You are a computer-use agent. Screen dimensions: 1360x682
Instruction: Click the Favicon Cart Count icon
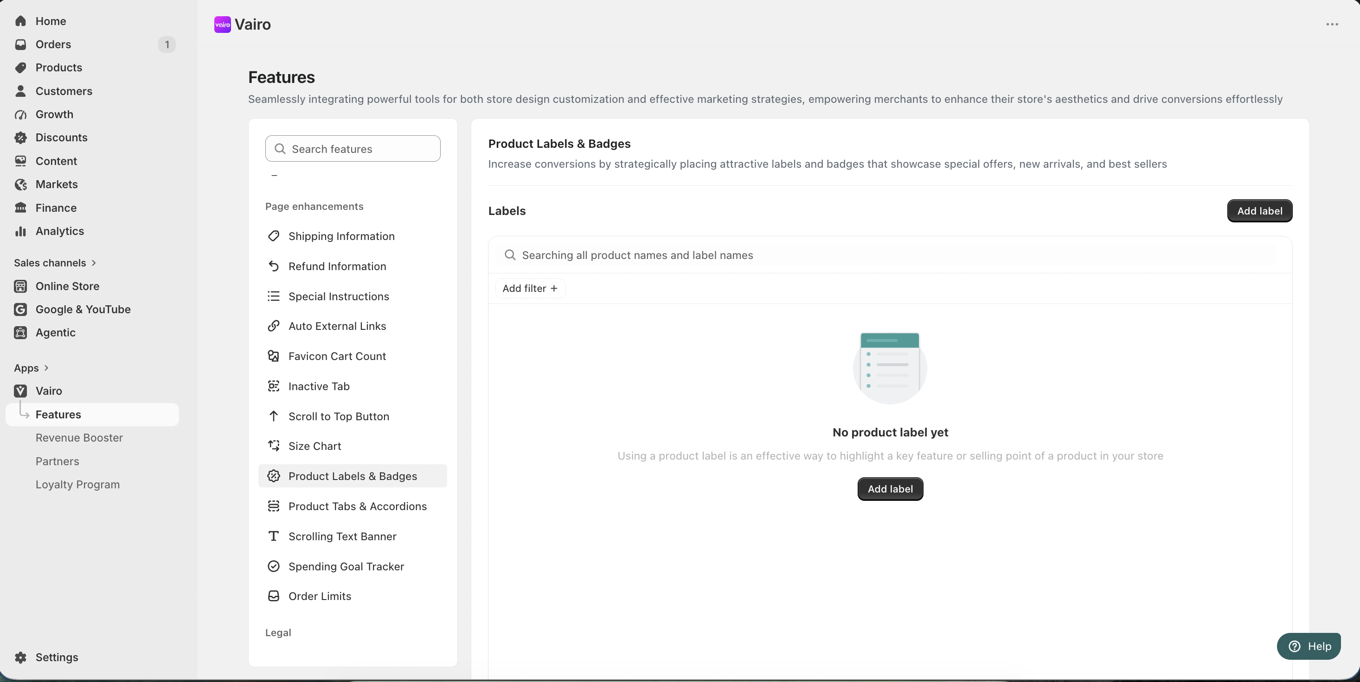pyautogui.click(x=274, y=356)
